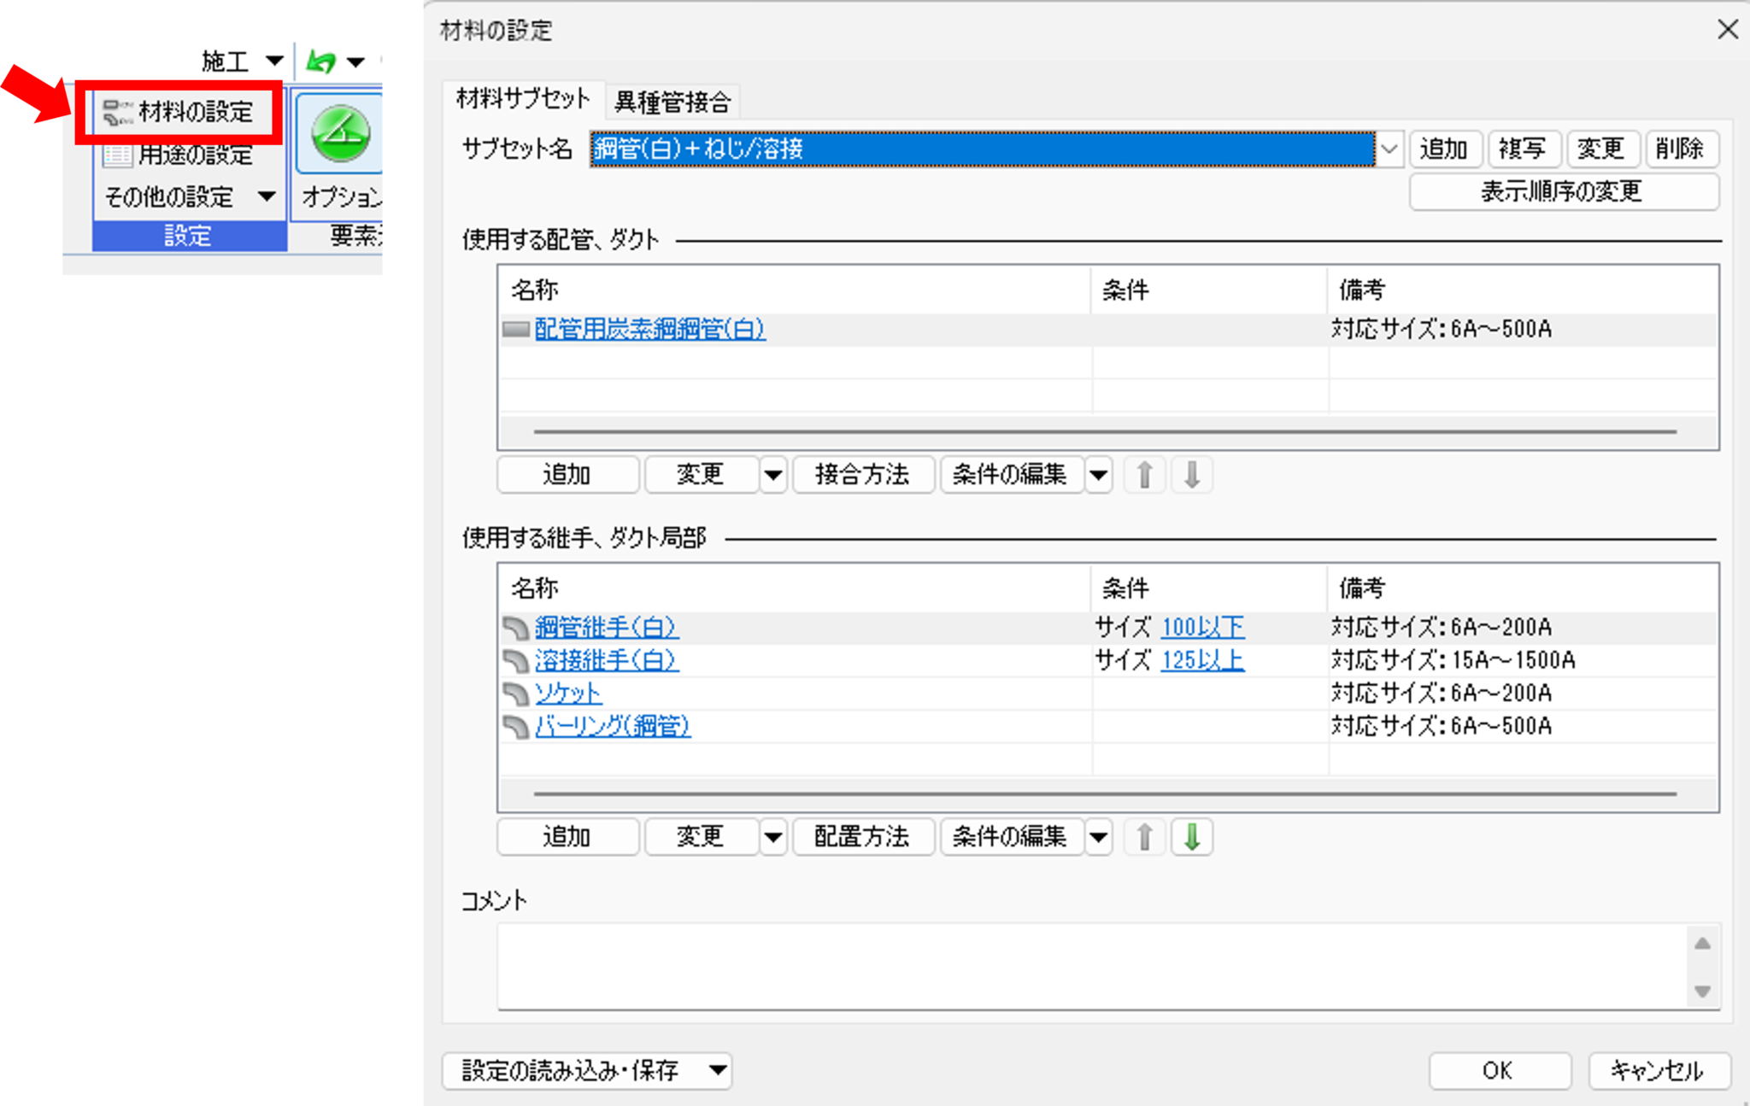Image resolution: width=1750 pixels, height=1106 pixels.
Task: Click the green オプション icon
Action: click(340, 134)
